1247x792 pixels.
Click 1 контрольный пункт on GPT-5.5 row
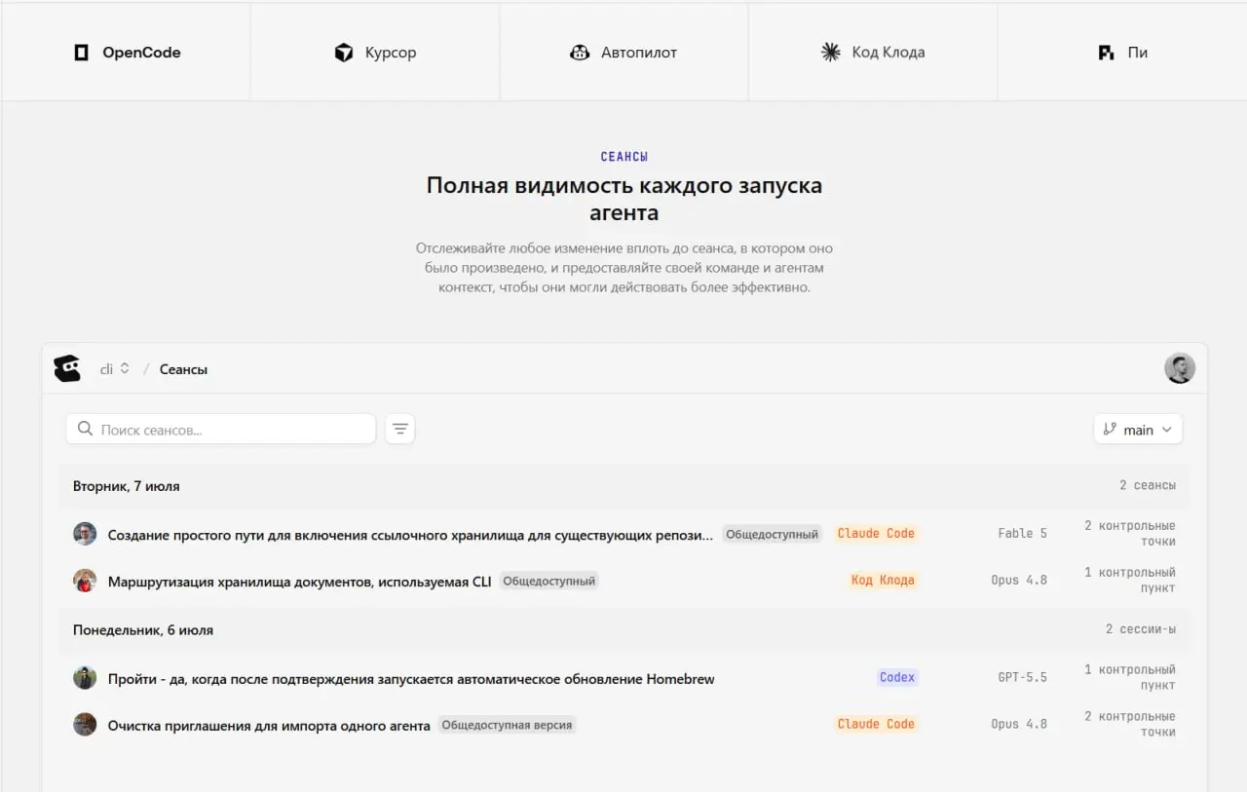1130,677
